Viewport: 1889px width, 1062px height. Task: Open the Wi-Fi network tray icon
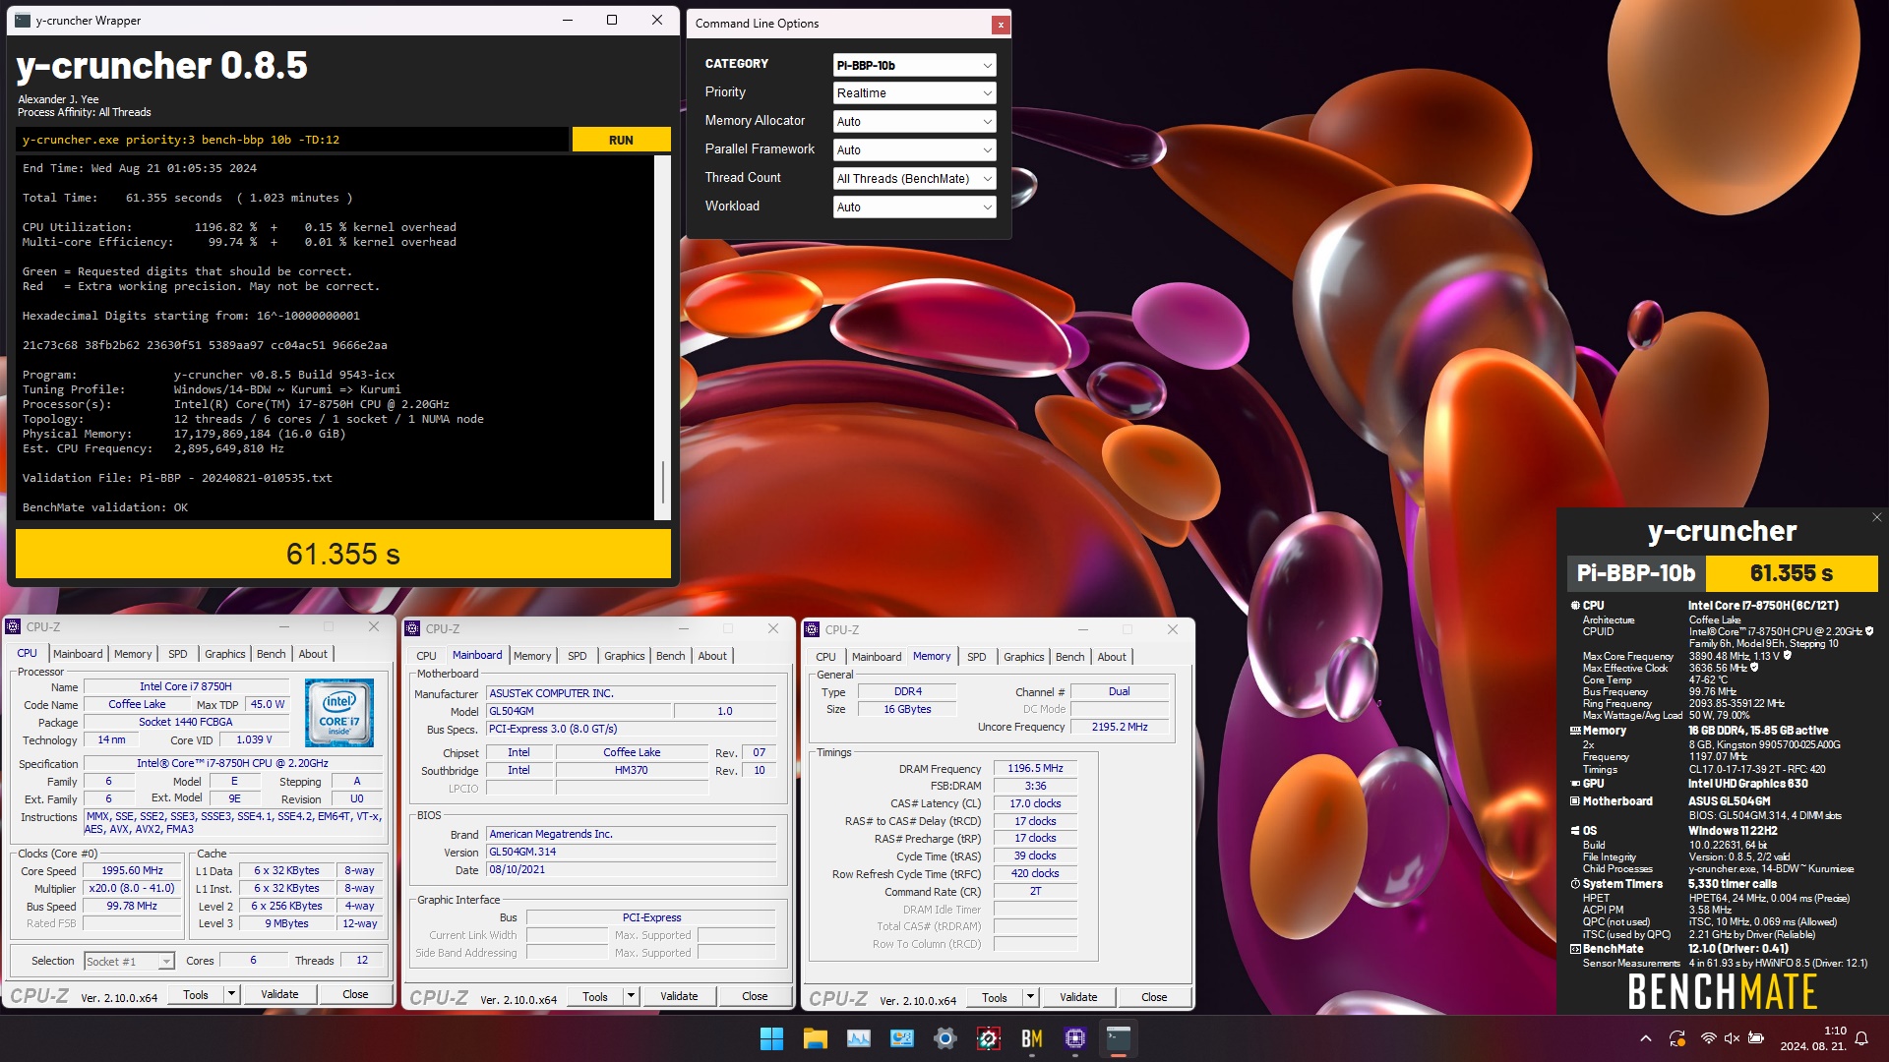(x=1708, y=1038)
